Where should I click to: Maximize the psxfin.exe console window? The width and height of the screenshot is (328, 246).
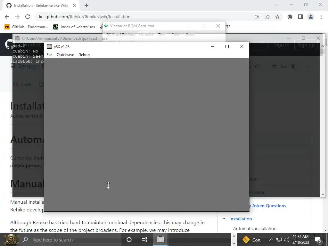[303, 38]
